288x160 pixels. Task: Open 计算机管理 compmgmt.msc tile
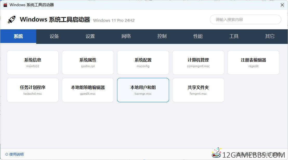198,62
